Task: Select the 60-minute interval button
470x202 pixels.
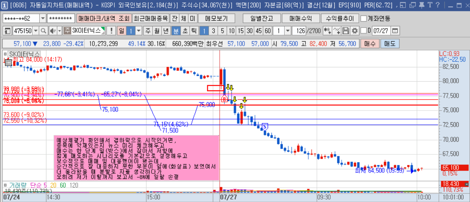Action: click(x=268, y=31)
